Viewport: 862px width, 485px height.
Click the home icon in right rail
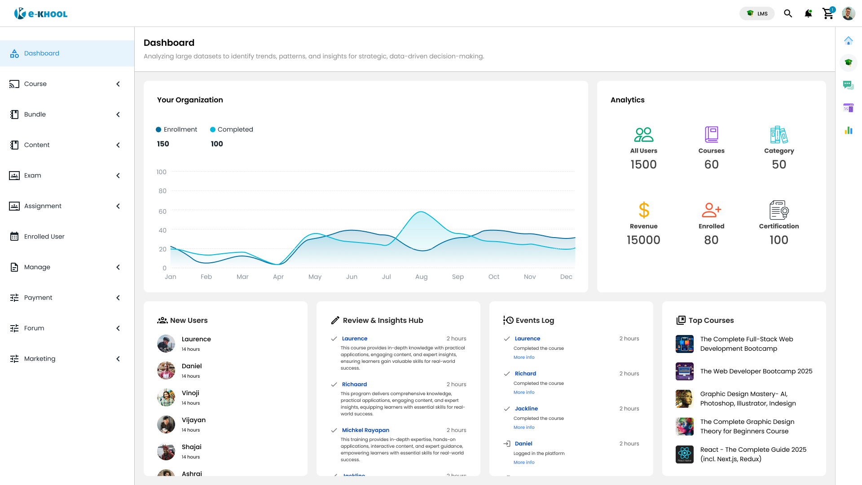[848, 41]
